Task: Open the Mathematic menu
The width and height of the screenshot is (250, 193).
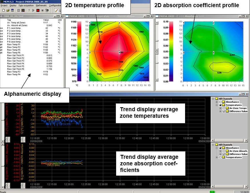Action: (41, 5)
